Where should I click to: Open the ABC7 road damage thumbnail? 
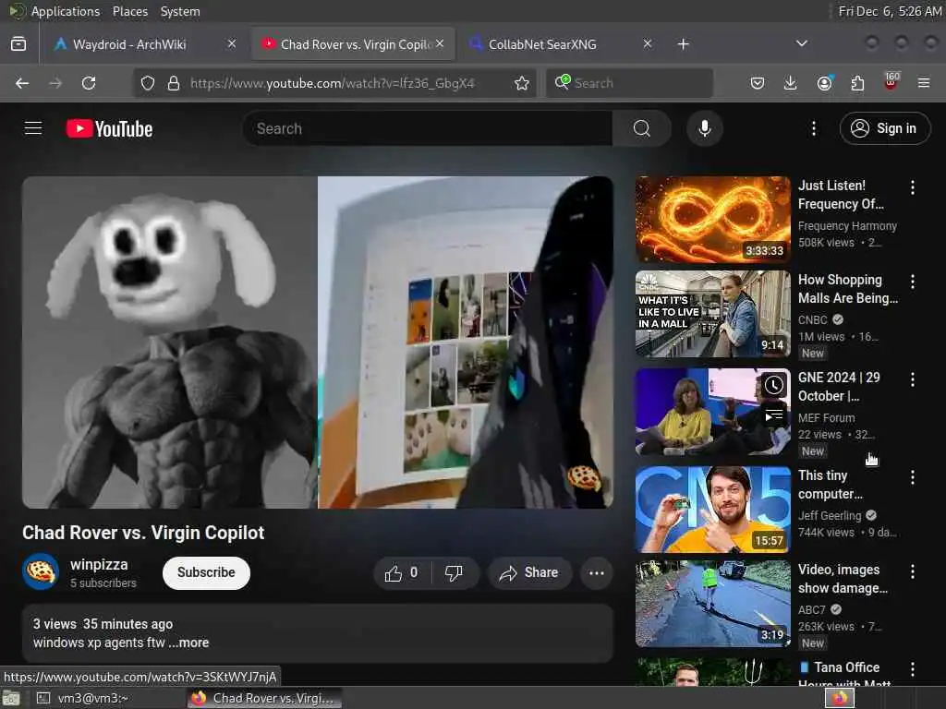tap(712, 604)
